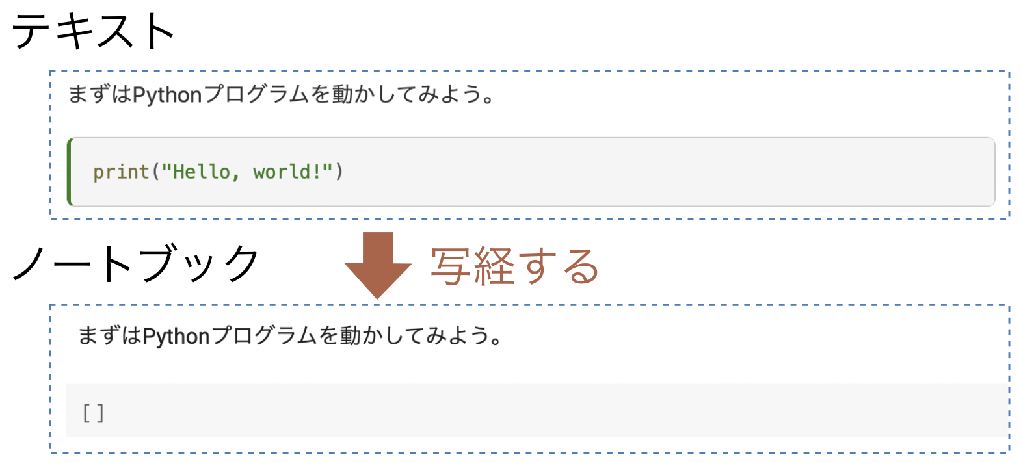Click the word Python in the upper text box
The image size is (1021, 468).
pos(167,95)
